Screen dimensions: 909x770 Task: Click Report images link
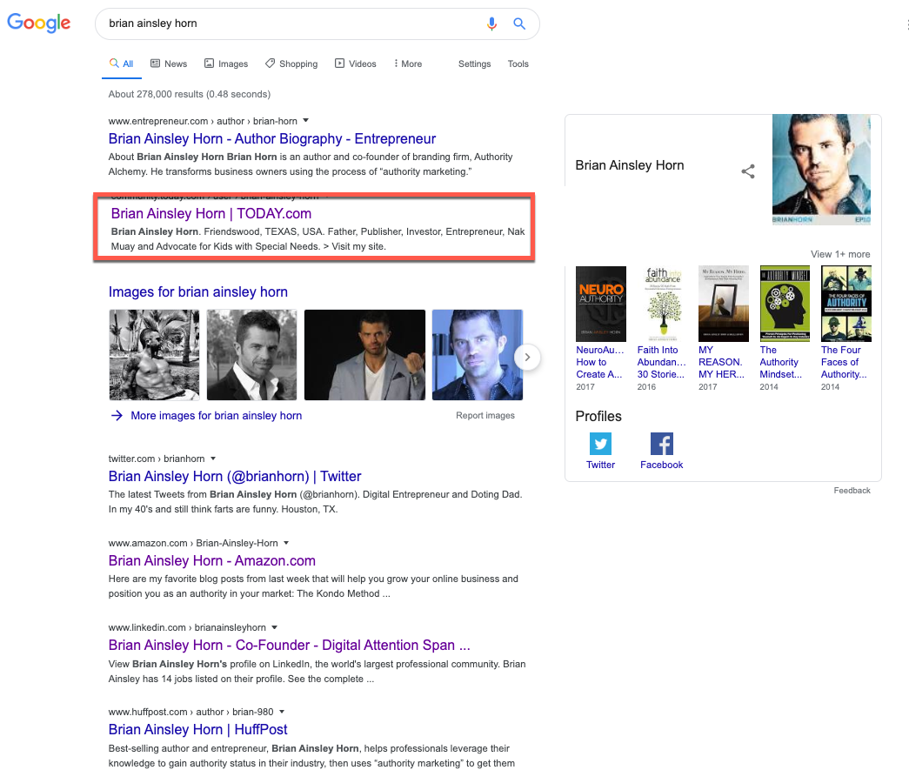(x=485, y=416)
